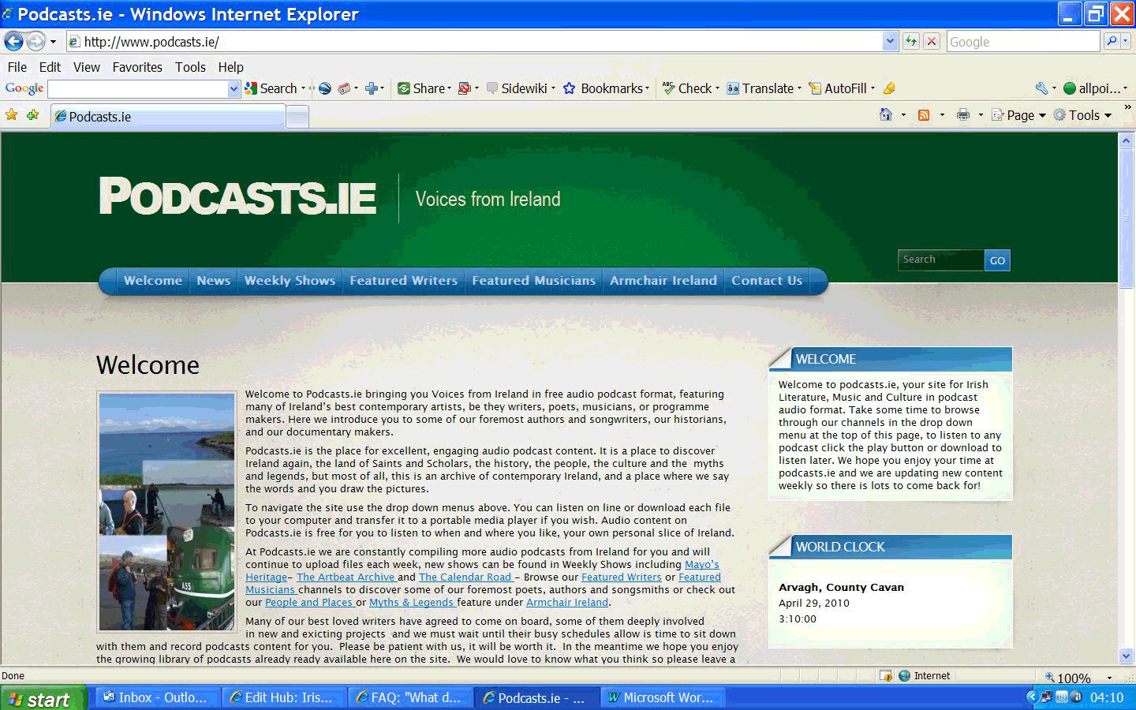Click the browser Forward arrow button
This screenshot has width=1136, height=710.
[35, 41]
